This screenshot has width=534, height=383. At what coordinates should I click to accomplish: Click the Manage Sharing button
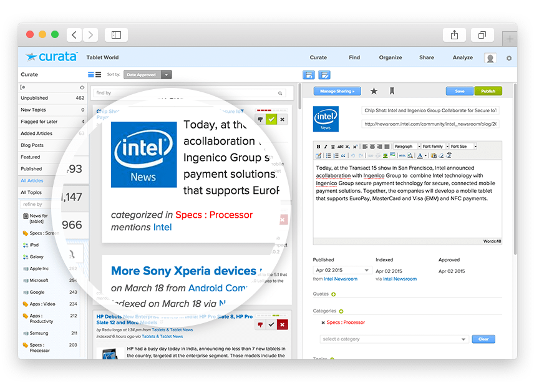click(x=336, y=91)
